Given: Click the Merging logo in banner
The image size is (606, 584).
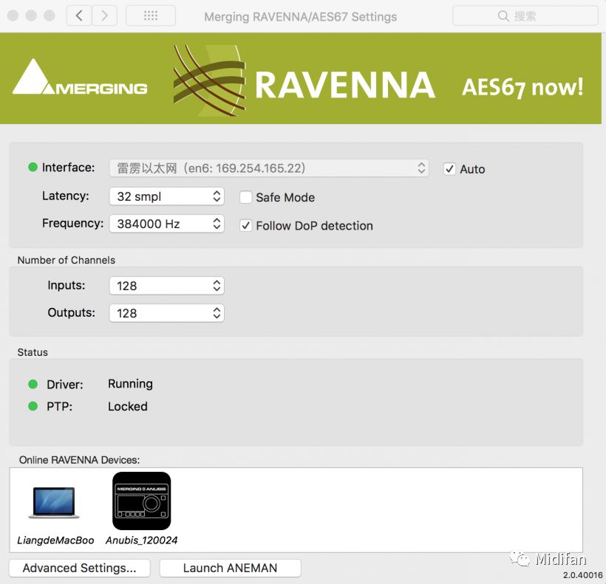Looking at the screenshot, I should [80, 79].
